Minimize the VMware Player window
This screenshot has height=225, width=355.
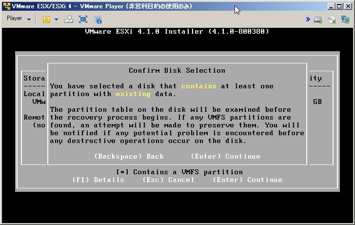point(331,6)
